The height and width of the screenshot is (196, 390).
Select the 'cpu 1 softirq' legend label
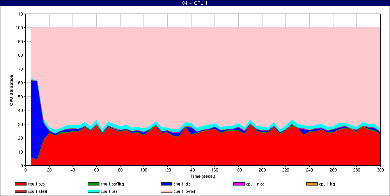point(112,184)
